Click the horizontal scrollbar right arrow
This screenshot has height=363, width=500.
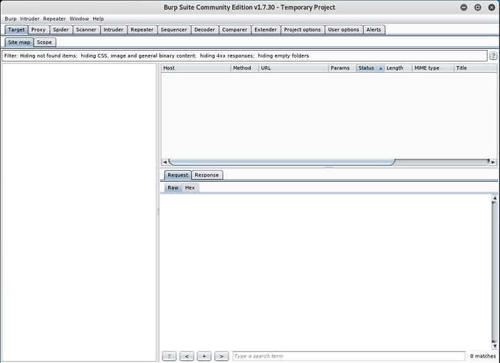493,162
